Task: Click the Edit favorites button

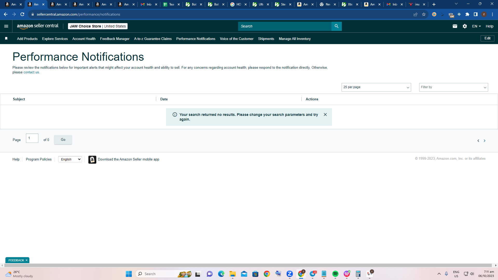Action: (487, 38)
